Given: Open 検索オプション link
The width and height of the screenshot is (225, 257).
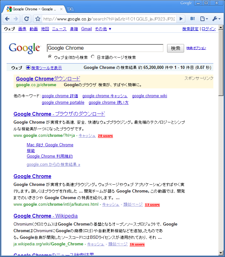Looking at the screenshot, I should coord(196,48).
